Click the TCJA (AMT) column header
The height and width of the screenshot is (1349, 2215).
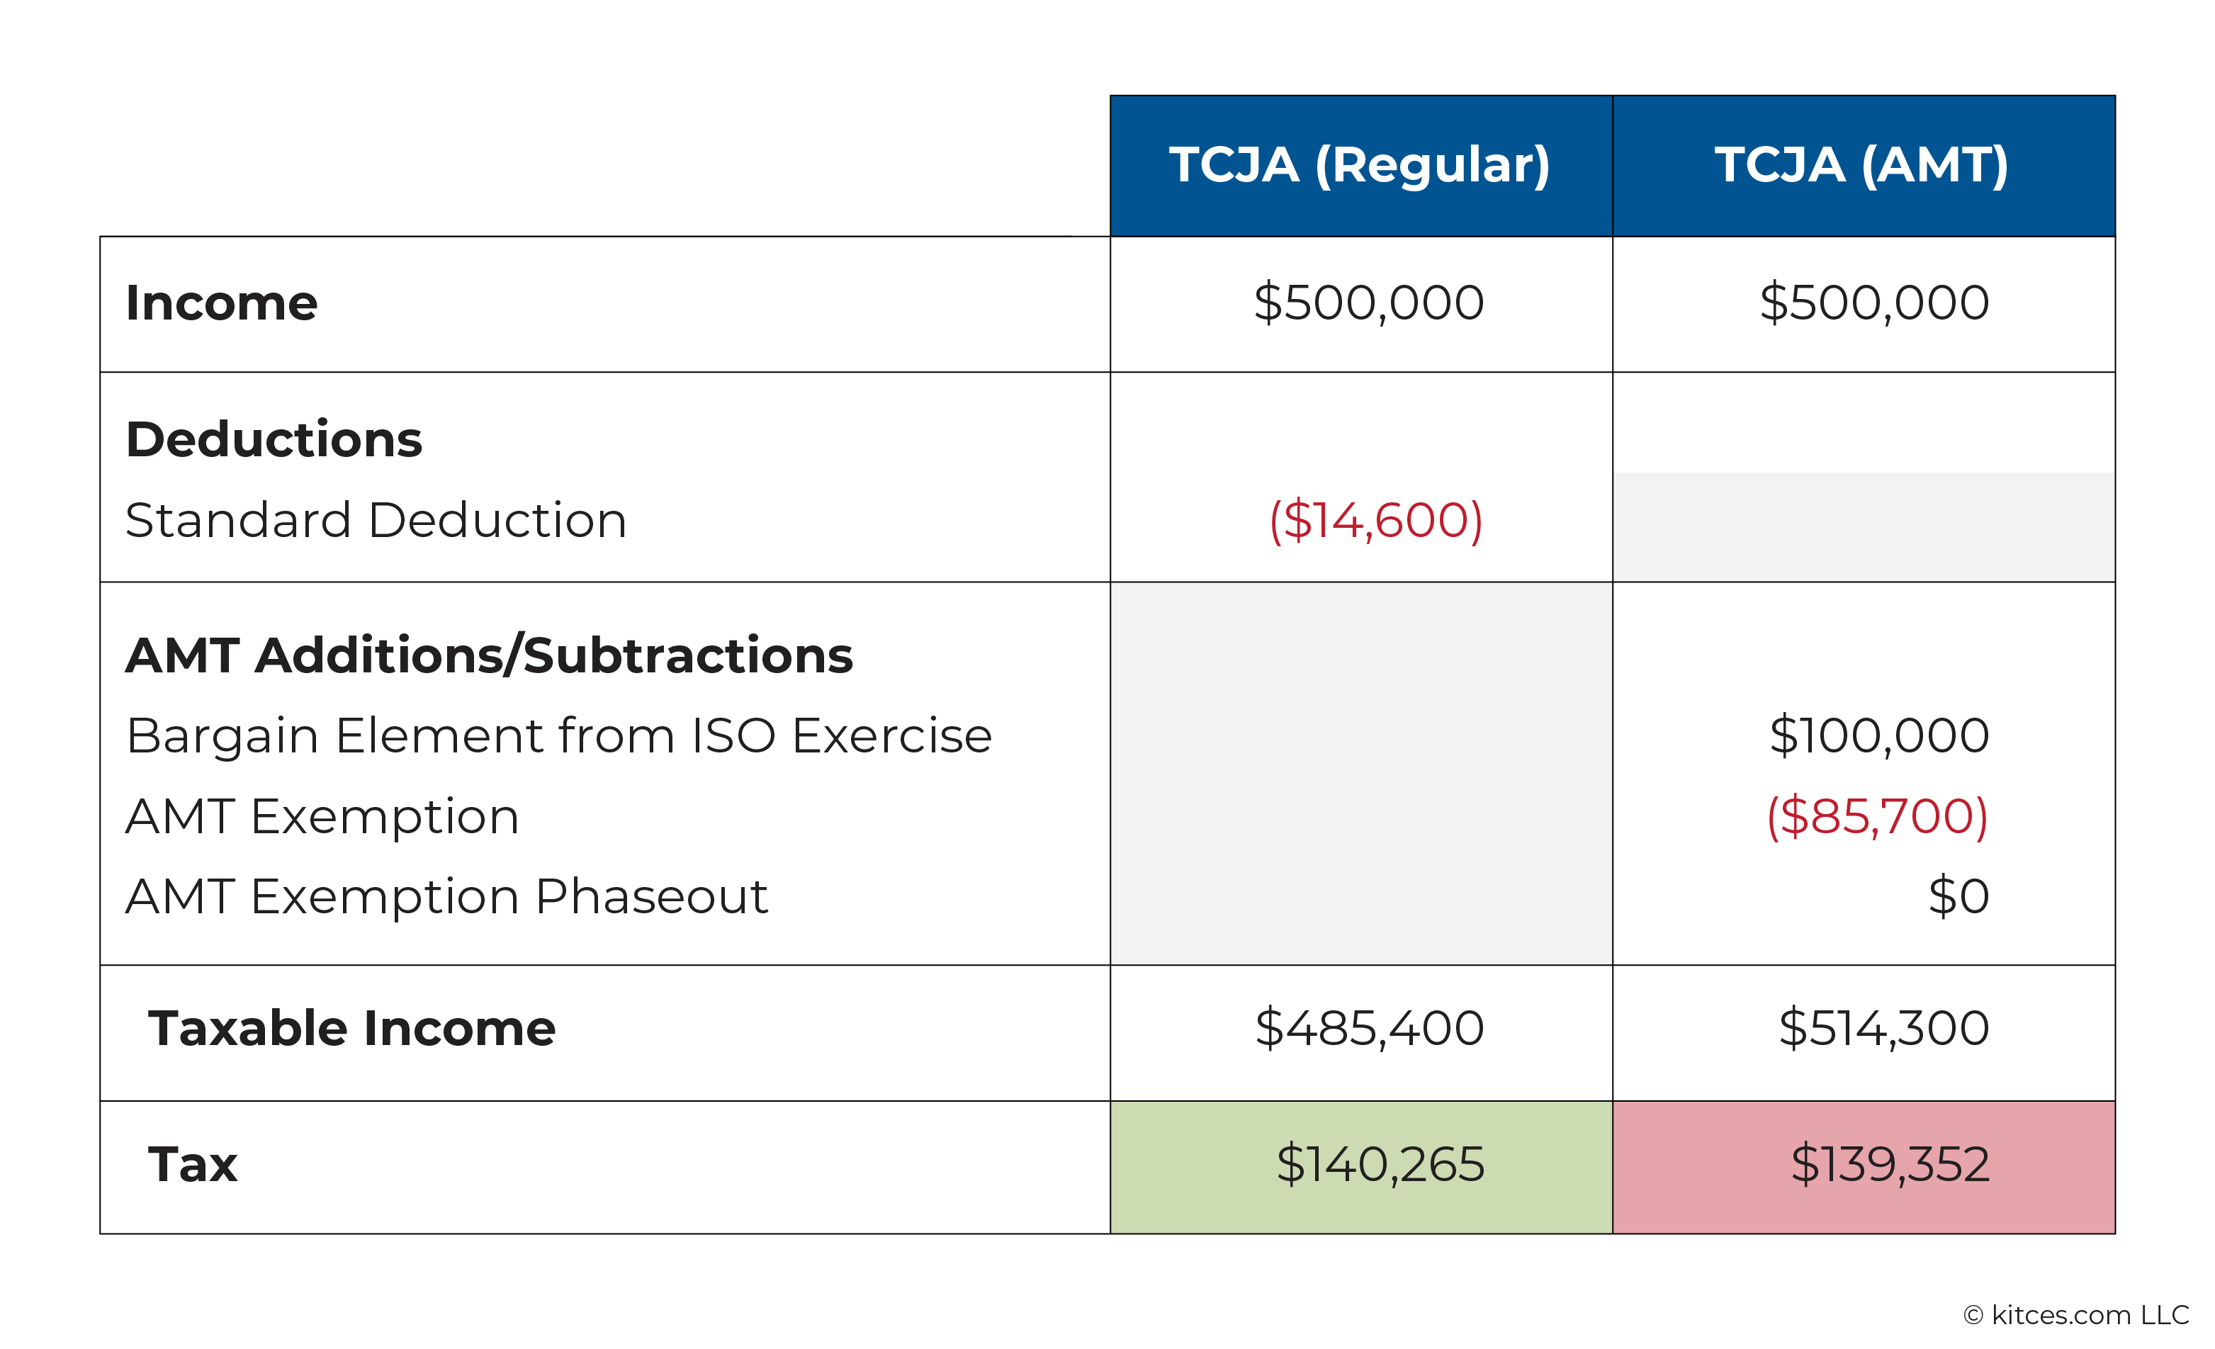1864,165
